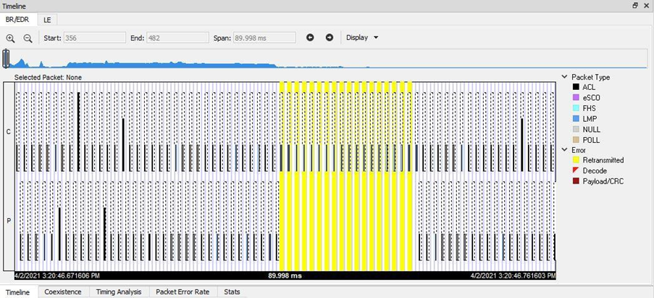Click the ACL black color swatch
654x298 pixels.
576,87
